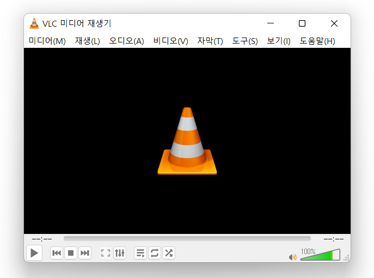Toggle loop repeat mode
The height and width of the screenshot is (278, 374).
tap(155, 253)
